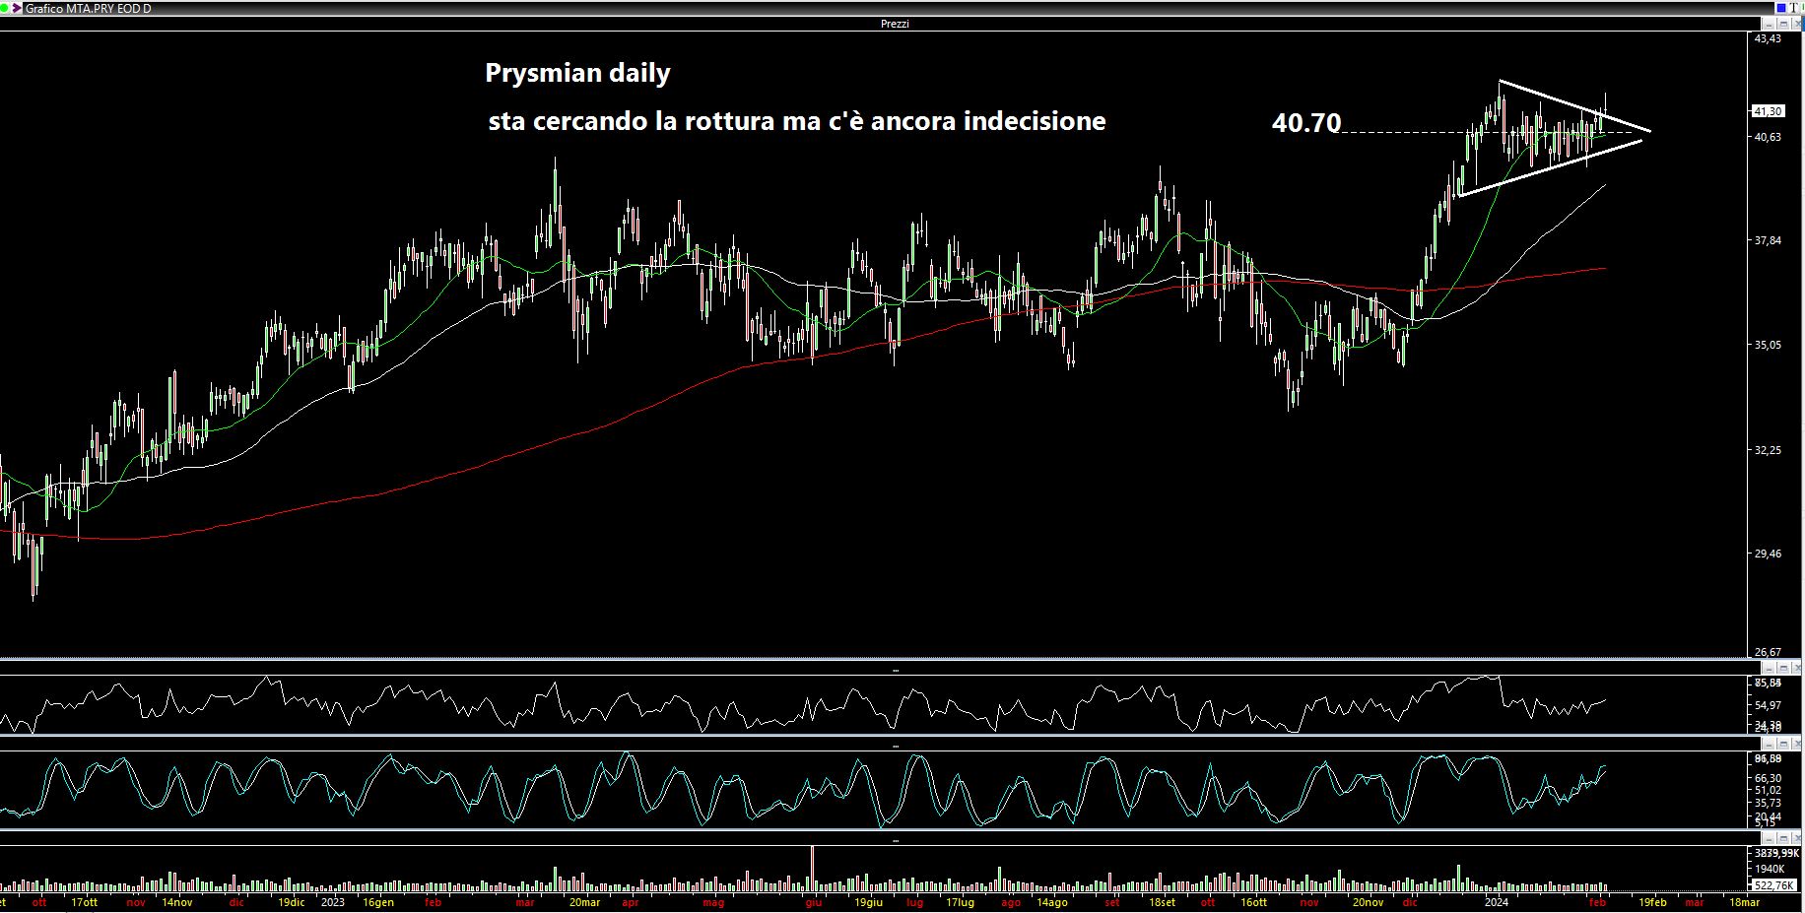This screenshot has width=1805, height=913.
Task: Click the 20nov date label
Action: click(1368, 902)
